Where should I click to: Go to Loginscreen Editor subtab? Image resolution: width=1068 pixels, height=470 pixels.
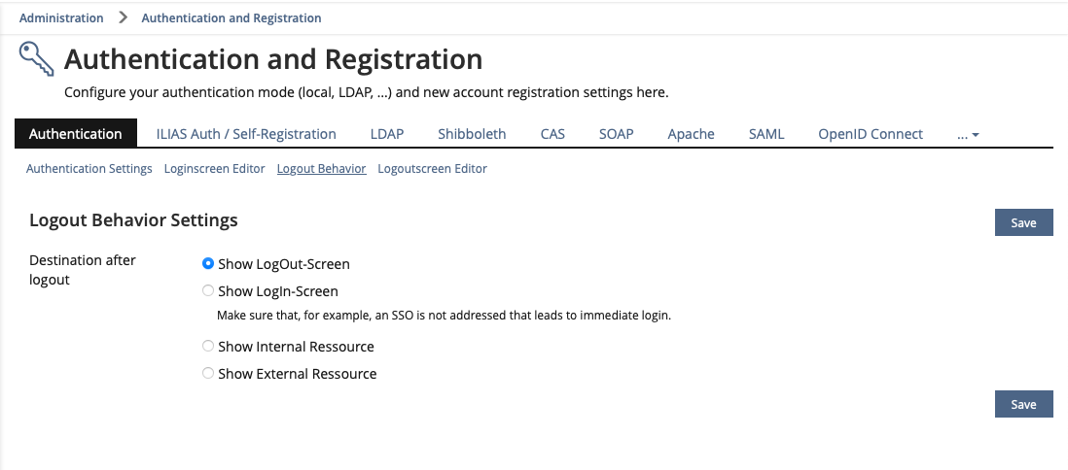click(215, 169)
